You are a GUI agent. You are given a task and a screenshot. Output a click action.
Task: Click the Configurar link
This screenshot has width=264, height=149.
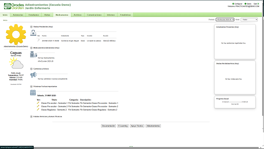[238, 4]
